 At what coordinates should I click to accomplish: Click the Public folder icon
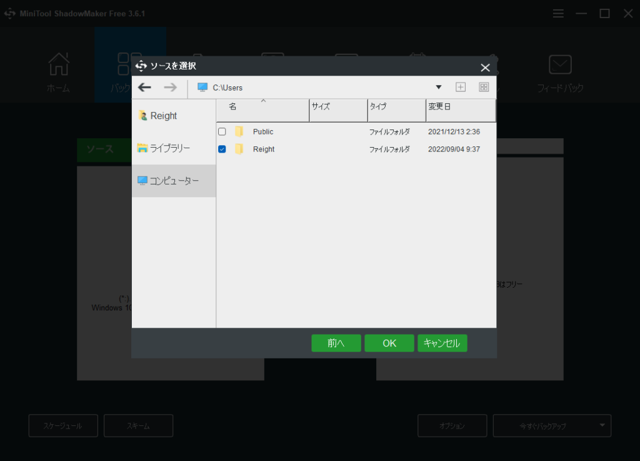click(x=239, y=132)
